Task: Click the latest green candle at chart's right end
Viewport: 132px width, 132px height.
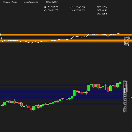Action: pyautogui.click(x=120, y=83)
